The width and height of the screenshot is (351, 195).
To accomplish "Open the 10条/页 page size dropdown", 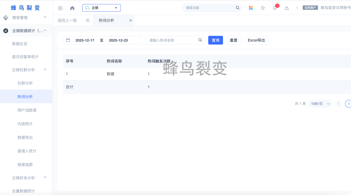I will tap(320, 104).
